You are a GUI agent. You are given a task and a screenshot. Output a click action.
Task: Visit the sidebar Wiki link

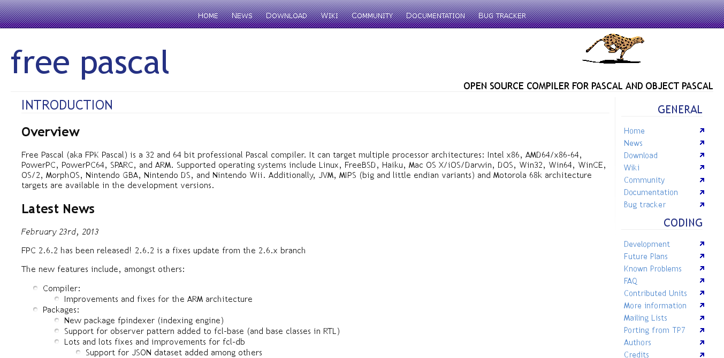click(631, 168)
